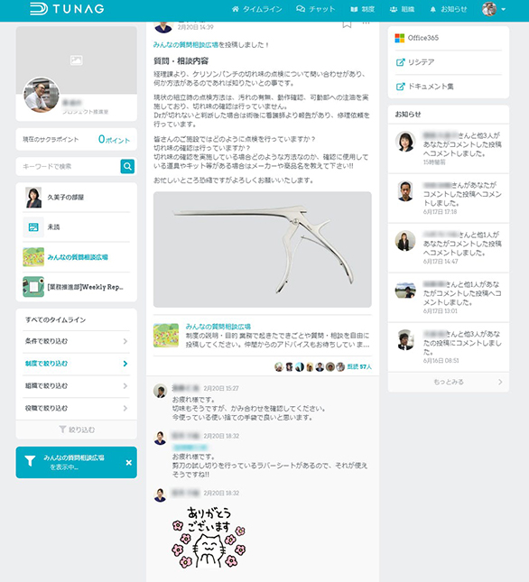Open the 未読 list
Image resolution: width=529 pixels, height=582 pixels.
77,227
